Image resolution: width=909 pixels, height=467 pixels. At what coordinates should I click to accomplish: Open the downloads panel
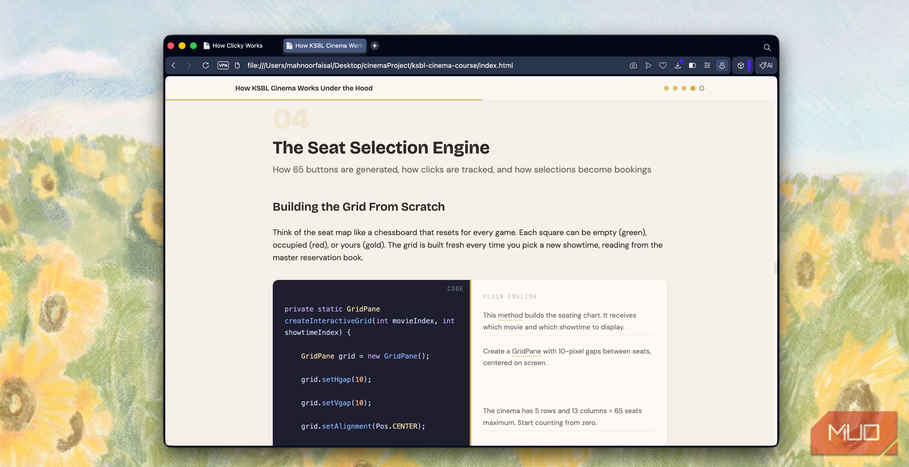point(678,65)
